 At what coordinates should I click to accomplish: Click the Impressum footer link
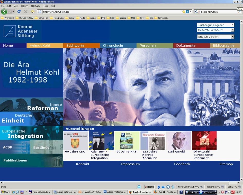click(130, 164)
